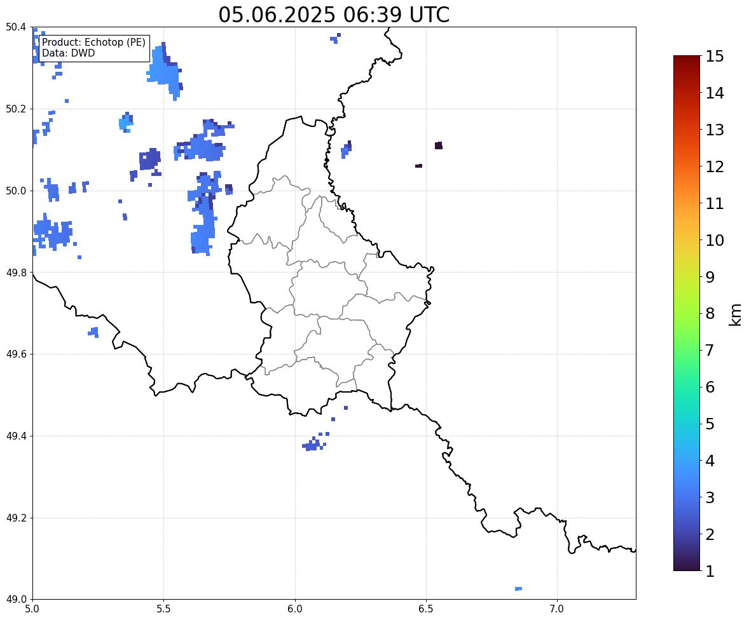Click latitude axis label "49.8"
The image size is (749, 620).
(15, 273)
